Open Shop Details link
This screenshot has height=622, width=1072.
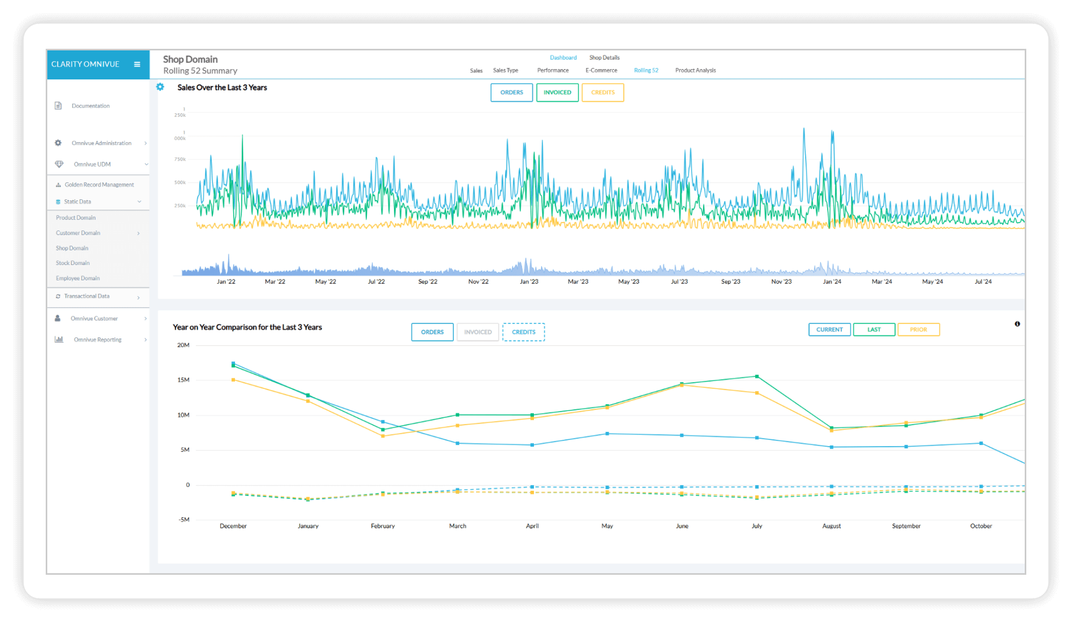pyautogui.click(x=604, y=58)
